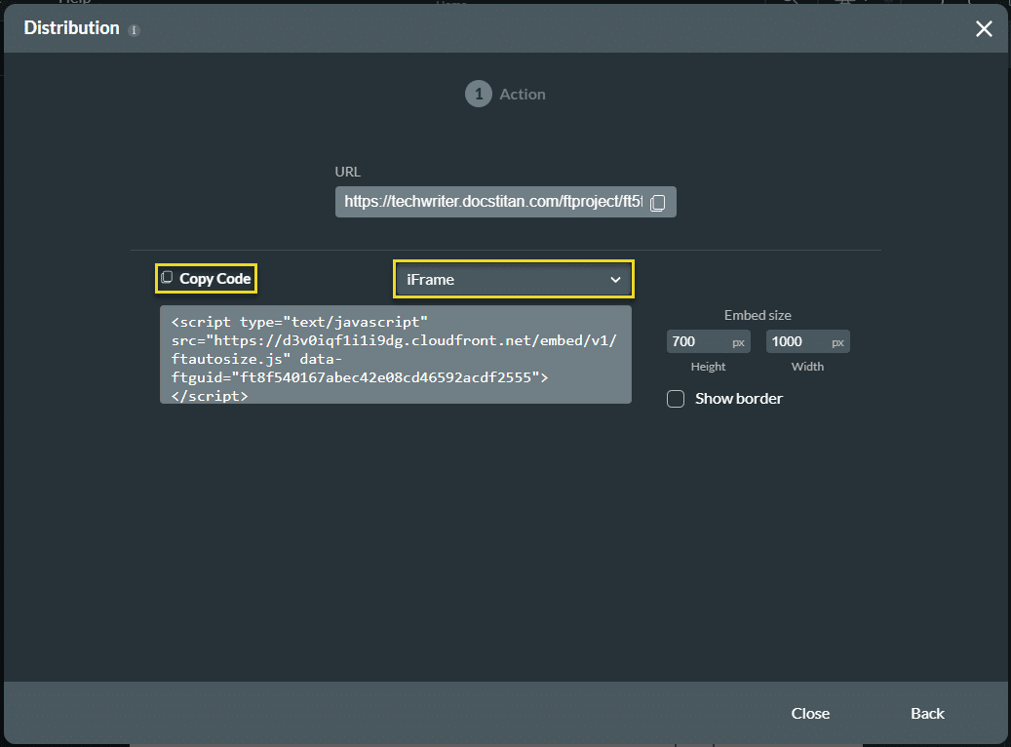Select step 1 Action in the wizard
The image size is (1011, 747).
pyautogui.click(x=505, y=95)
